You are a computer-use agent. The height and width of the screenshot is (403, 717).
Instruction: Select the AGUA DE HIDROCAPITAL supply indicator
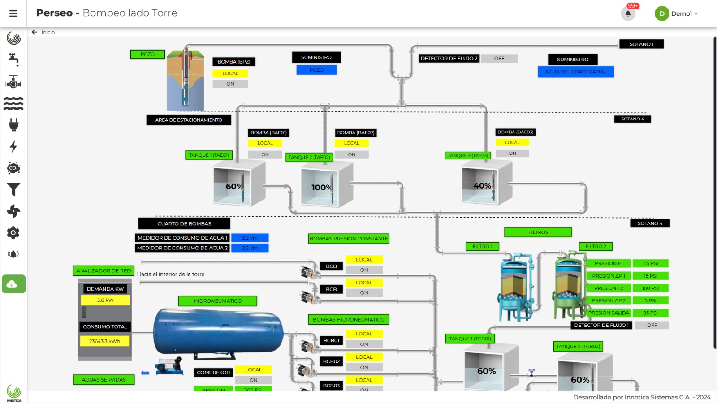(576, 72)
